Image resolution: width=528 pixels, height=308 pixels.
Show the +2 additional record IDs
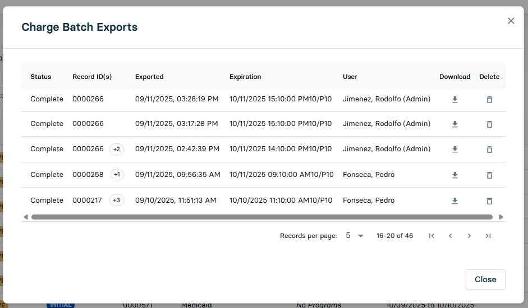(117, 149)
